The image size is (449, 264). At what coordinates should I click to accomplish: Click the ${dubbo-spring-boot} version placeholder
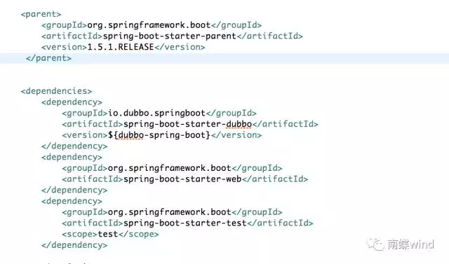point(159,135)
